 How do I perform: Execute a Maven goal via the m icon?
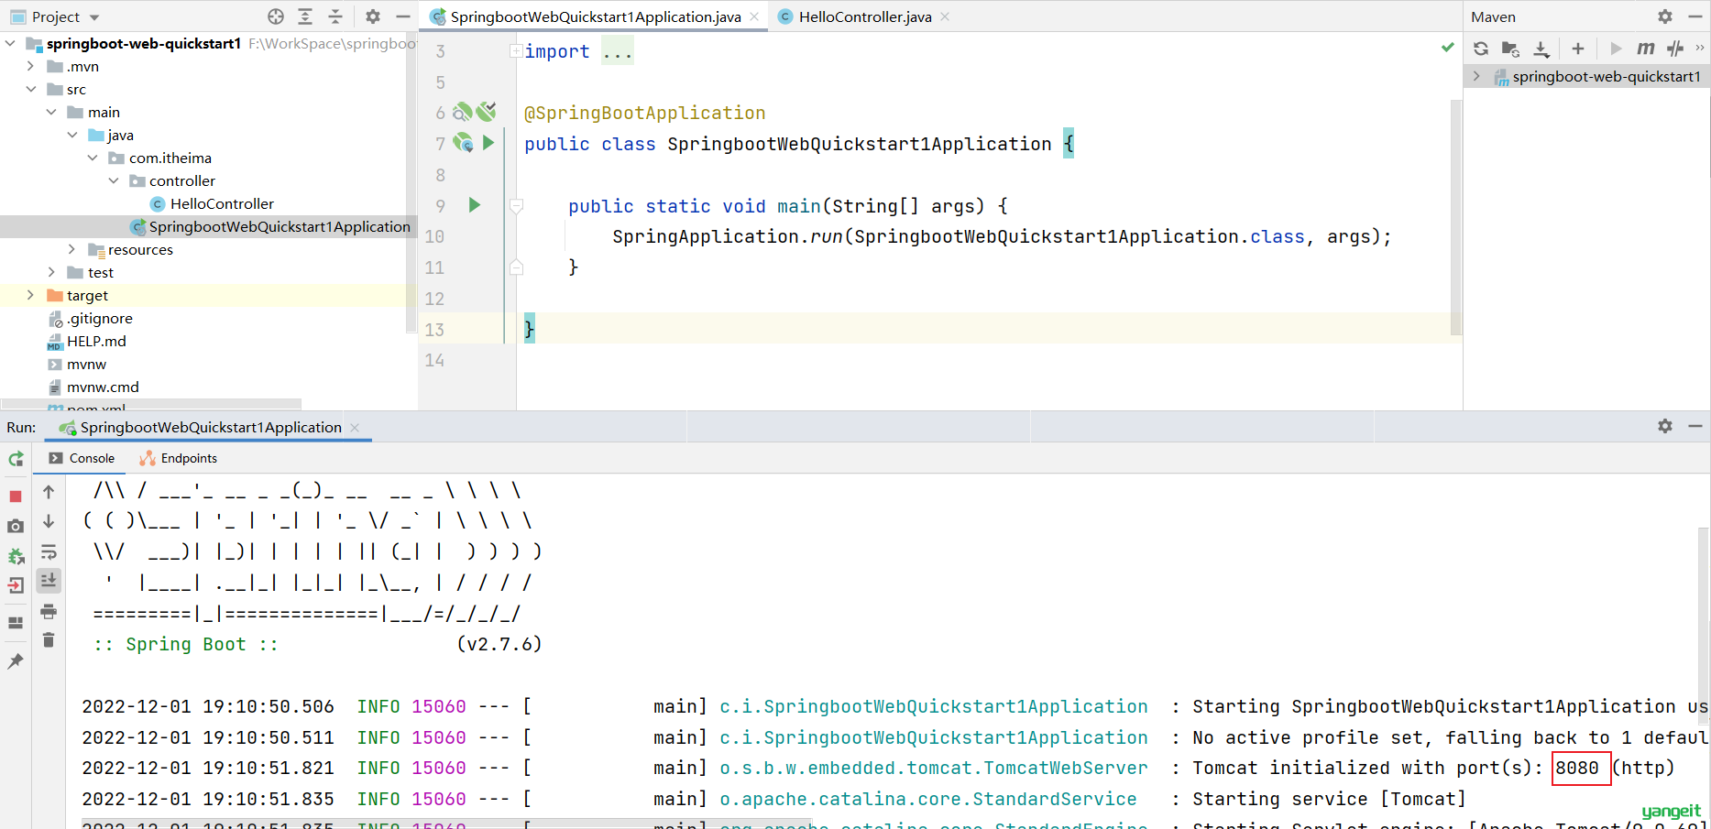(x=1646, y=49)
